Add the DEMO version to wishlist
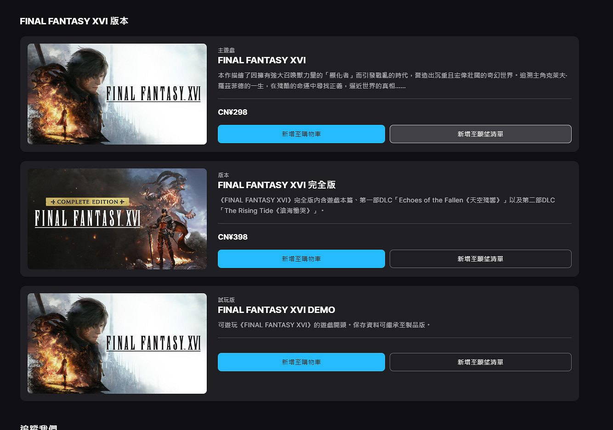This screenshot has width=613, height=430. coord(480,362)
